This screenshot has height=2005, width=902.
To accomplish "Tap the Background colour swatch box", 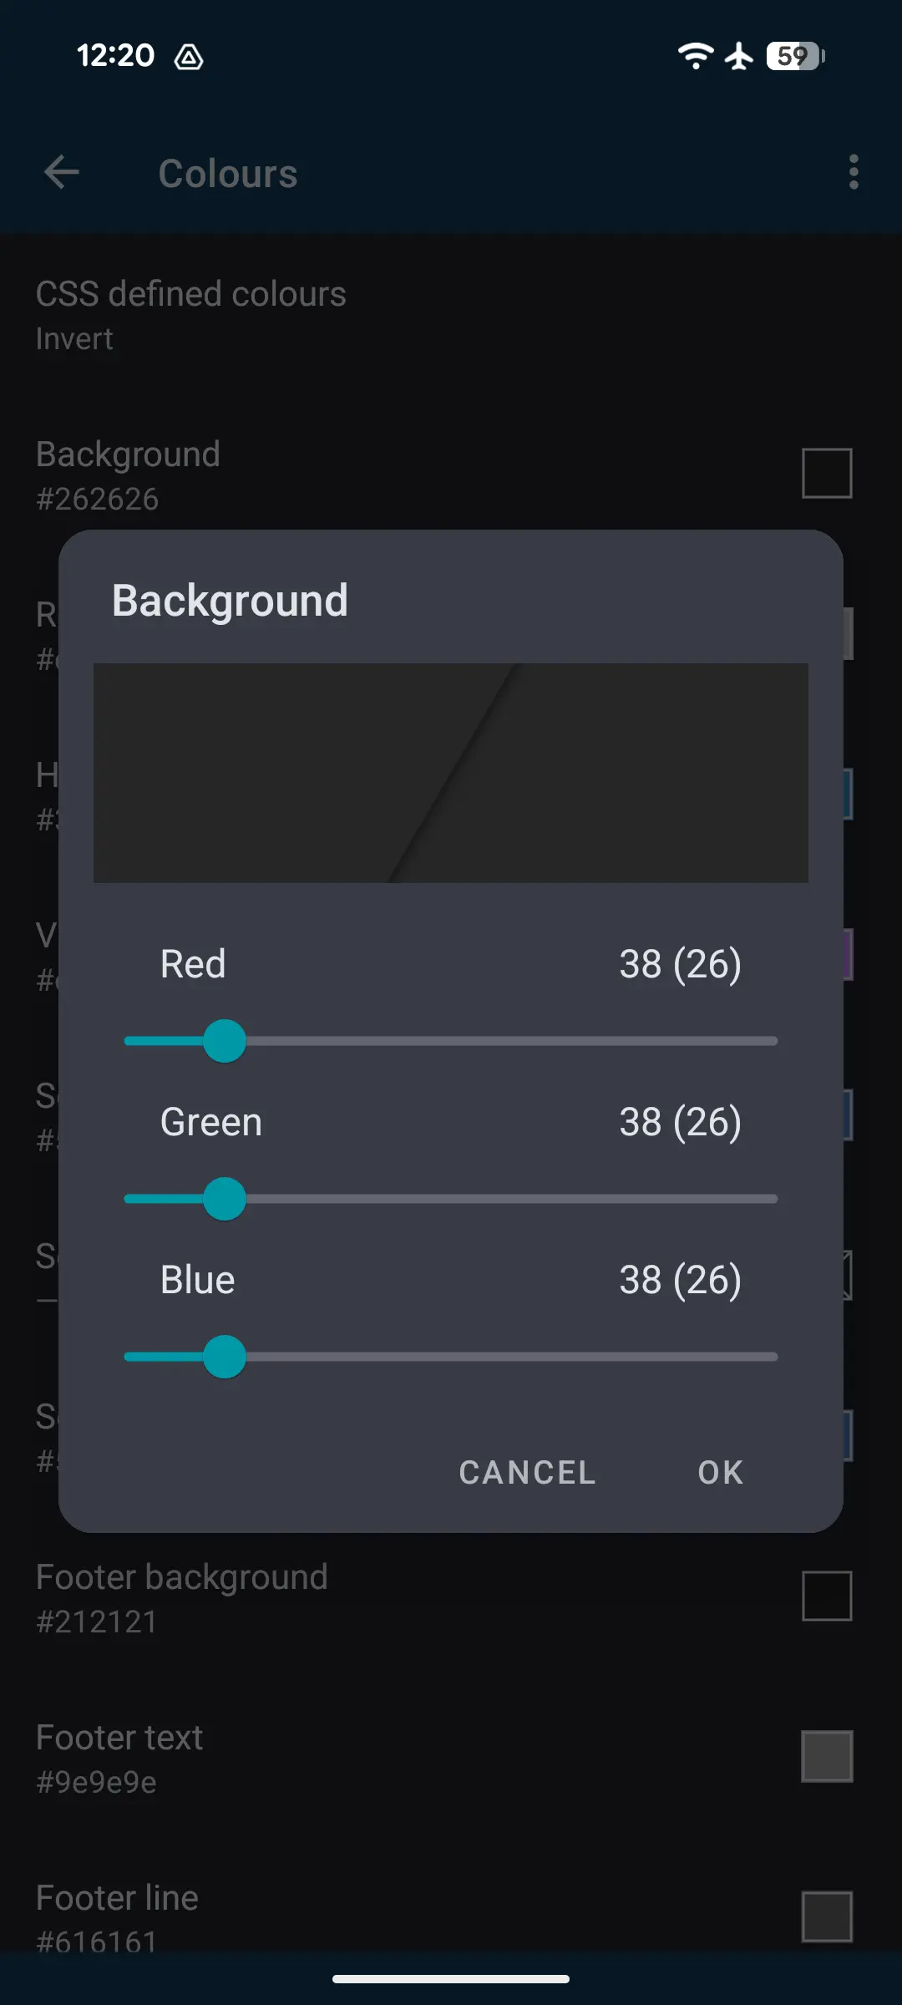I will tap(827, 473).
